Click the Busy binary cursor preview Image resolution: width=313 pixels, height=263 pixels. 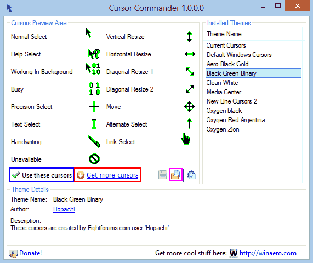(94, 89)
